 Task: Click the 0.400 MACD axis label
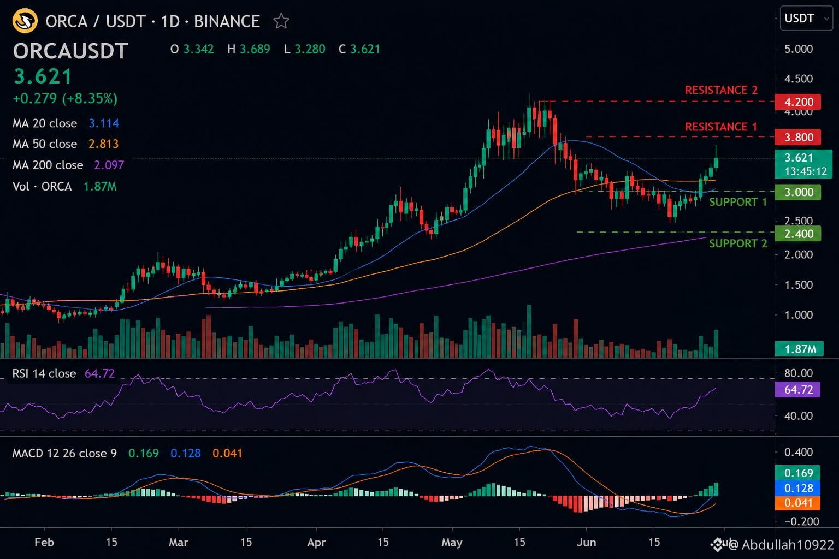click(x=799, y=452)
